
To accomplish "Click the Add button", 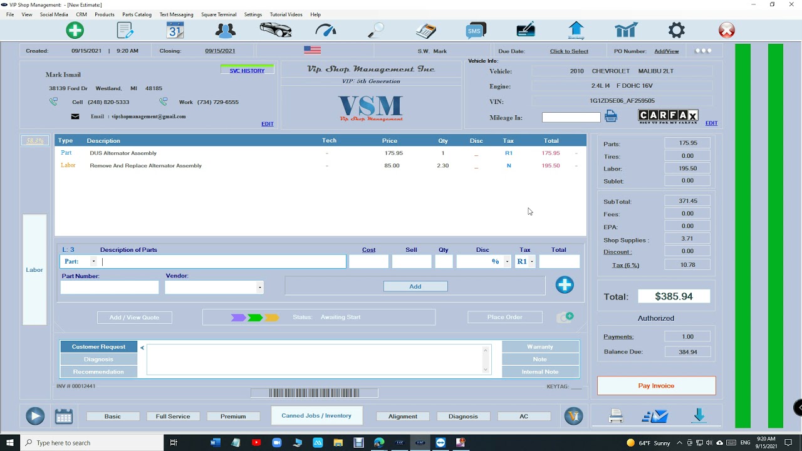I will (415, 286).
